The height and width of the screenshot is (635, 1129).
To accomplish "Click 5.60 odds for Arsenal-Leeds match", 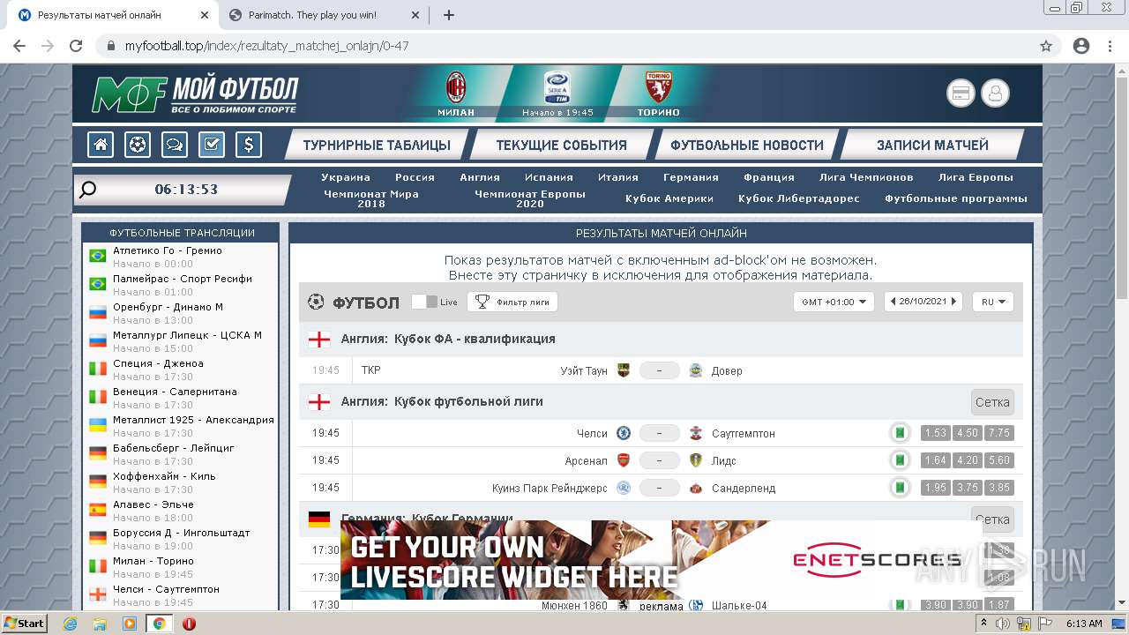I will (x=999, y=460).
